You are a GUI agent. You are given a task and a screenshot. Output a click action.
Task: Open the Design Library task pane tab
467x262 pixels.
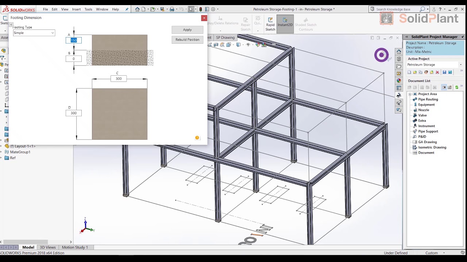pos(399,59)
